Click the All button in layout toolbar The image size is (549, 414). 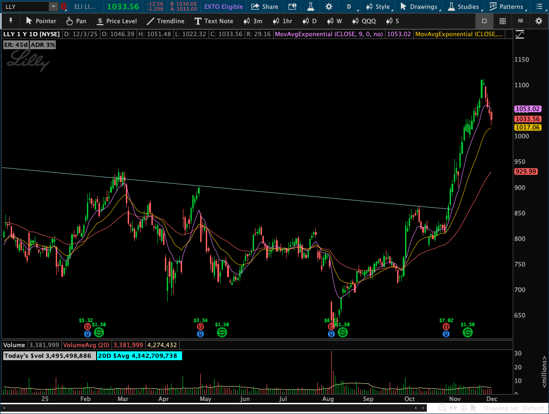pos(520,21)
